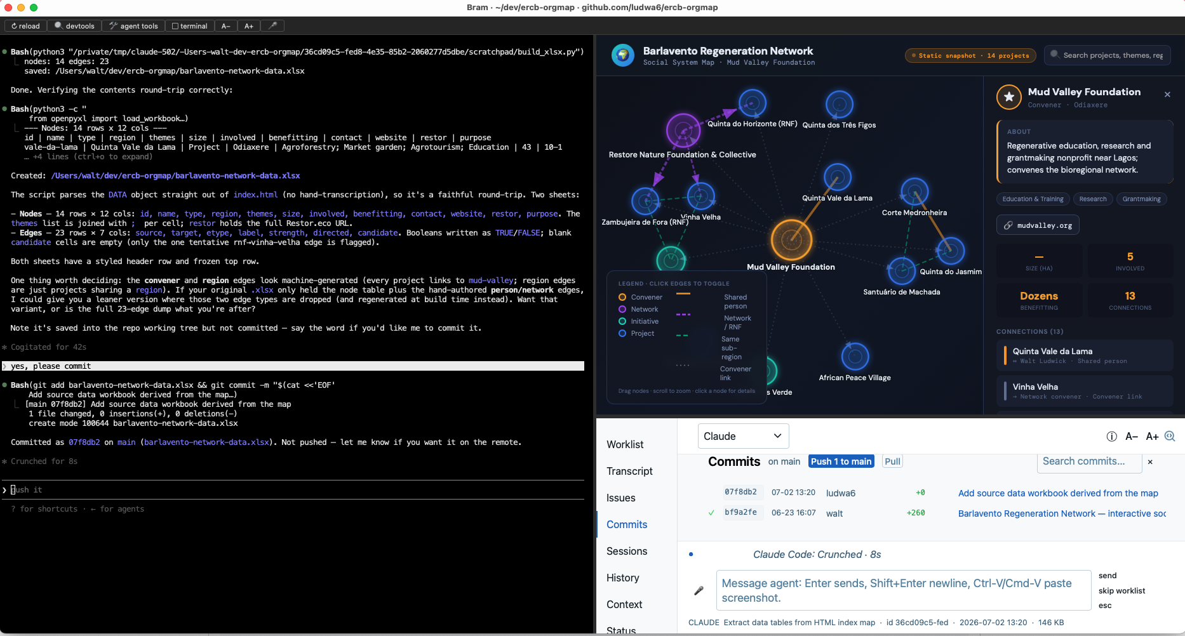The image size is (1185, 636).
Task: Select the African Peace Village node
Action: coord(855,357)
